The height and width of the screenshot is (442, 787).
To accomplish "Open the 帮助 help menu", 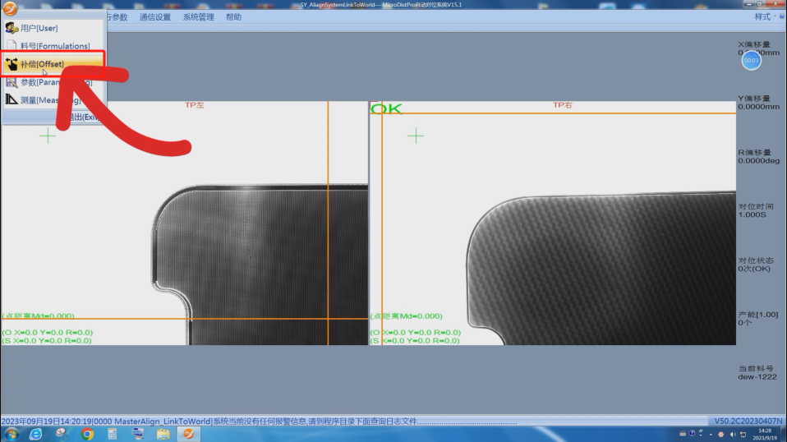I will [x=233, y=17].
